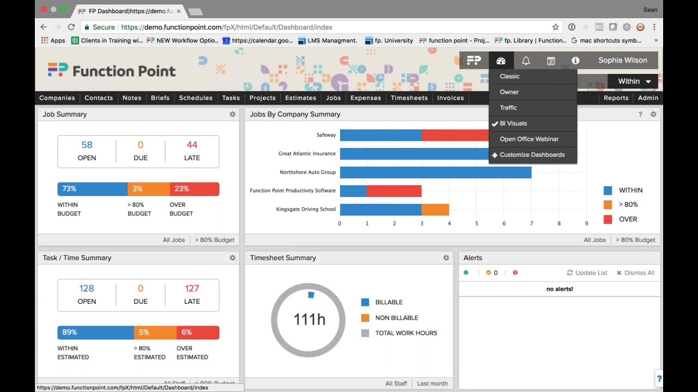Open the Invoices menu
Viewport: 698px width, 392px height.
coord(450,98)
